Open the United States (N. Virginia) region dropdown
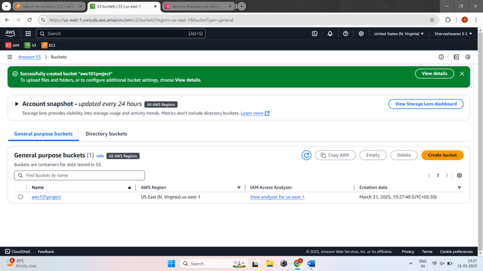Image resolution: width=483 pixels, height=271 pixels. (399, 34)
